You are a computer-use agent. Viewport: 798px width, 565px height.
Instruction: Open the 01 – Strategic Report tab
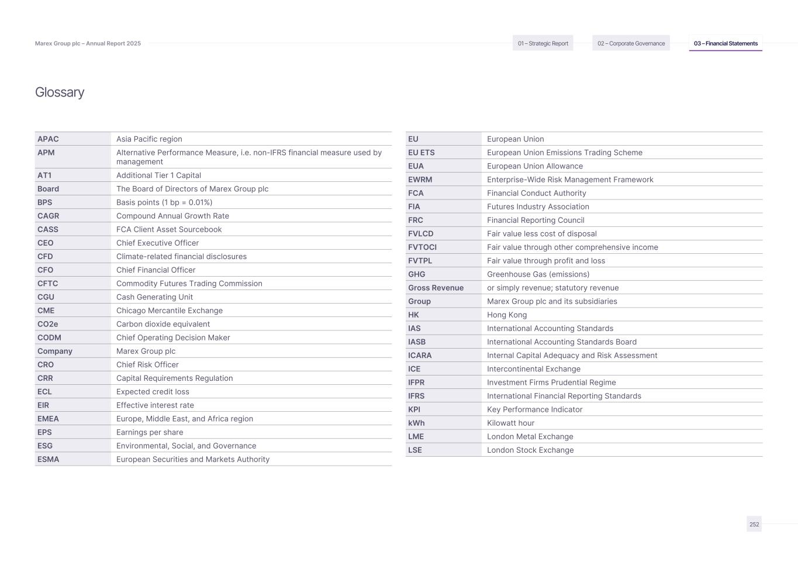(543, 43)
